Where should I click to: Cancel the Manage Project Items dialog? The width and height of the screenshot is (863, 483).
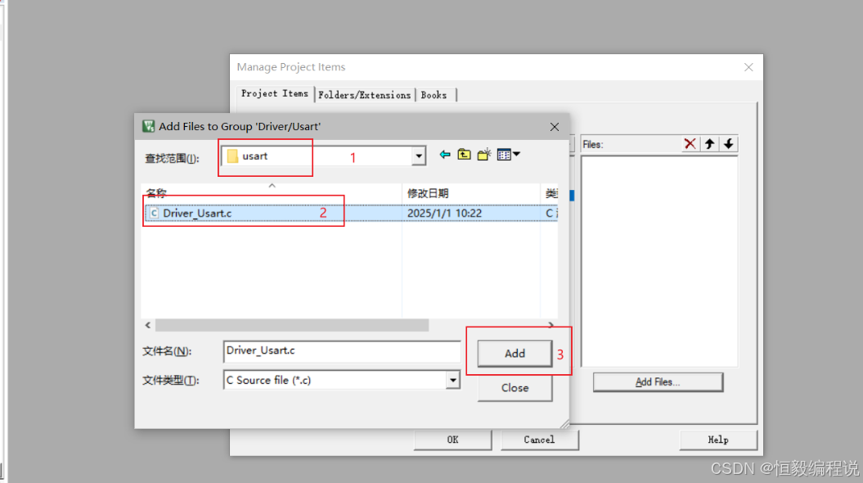click(x=539, y=440)
